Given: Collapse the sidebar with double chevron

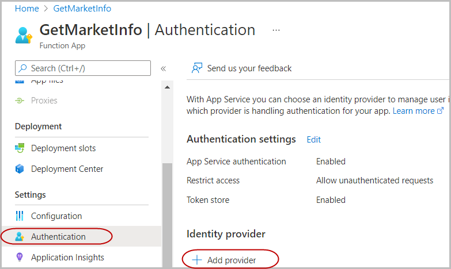Looking at the screenshot, I should pos(163,68).
